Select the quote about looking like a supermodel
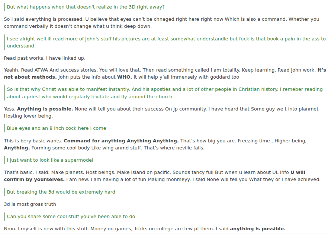 click(50, 160)
